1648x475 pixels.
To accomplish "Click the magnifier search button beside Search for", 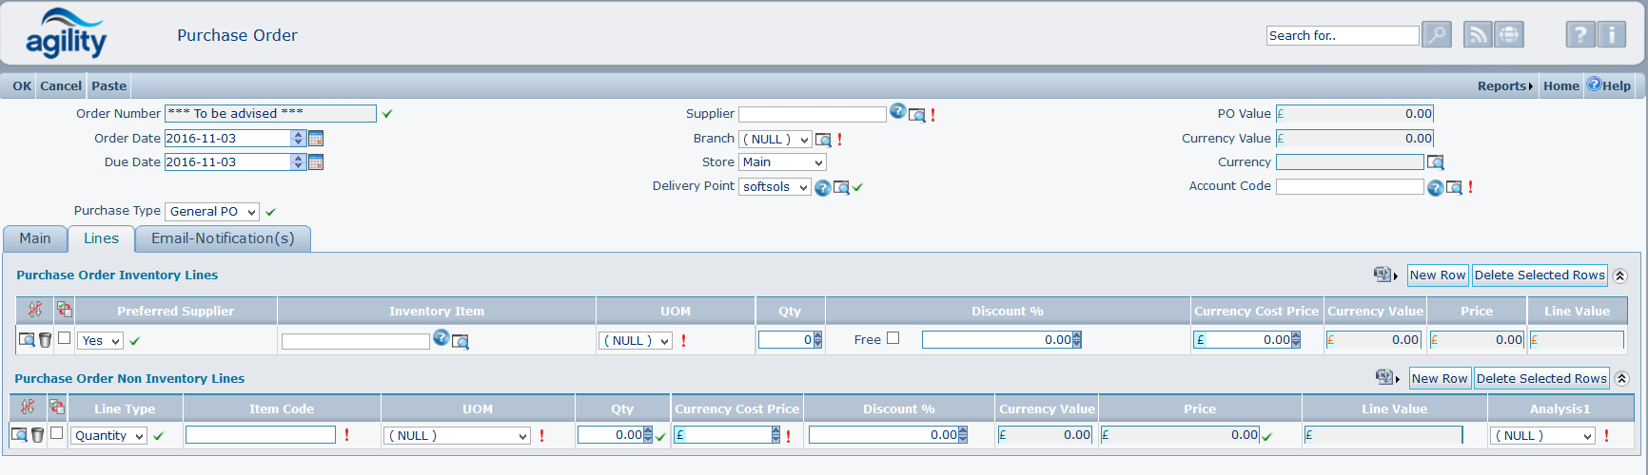I will [1436, 35].
